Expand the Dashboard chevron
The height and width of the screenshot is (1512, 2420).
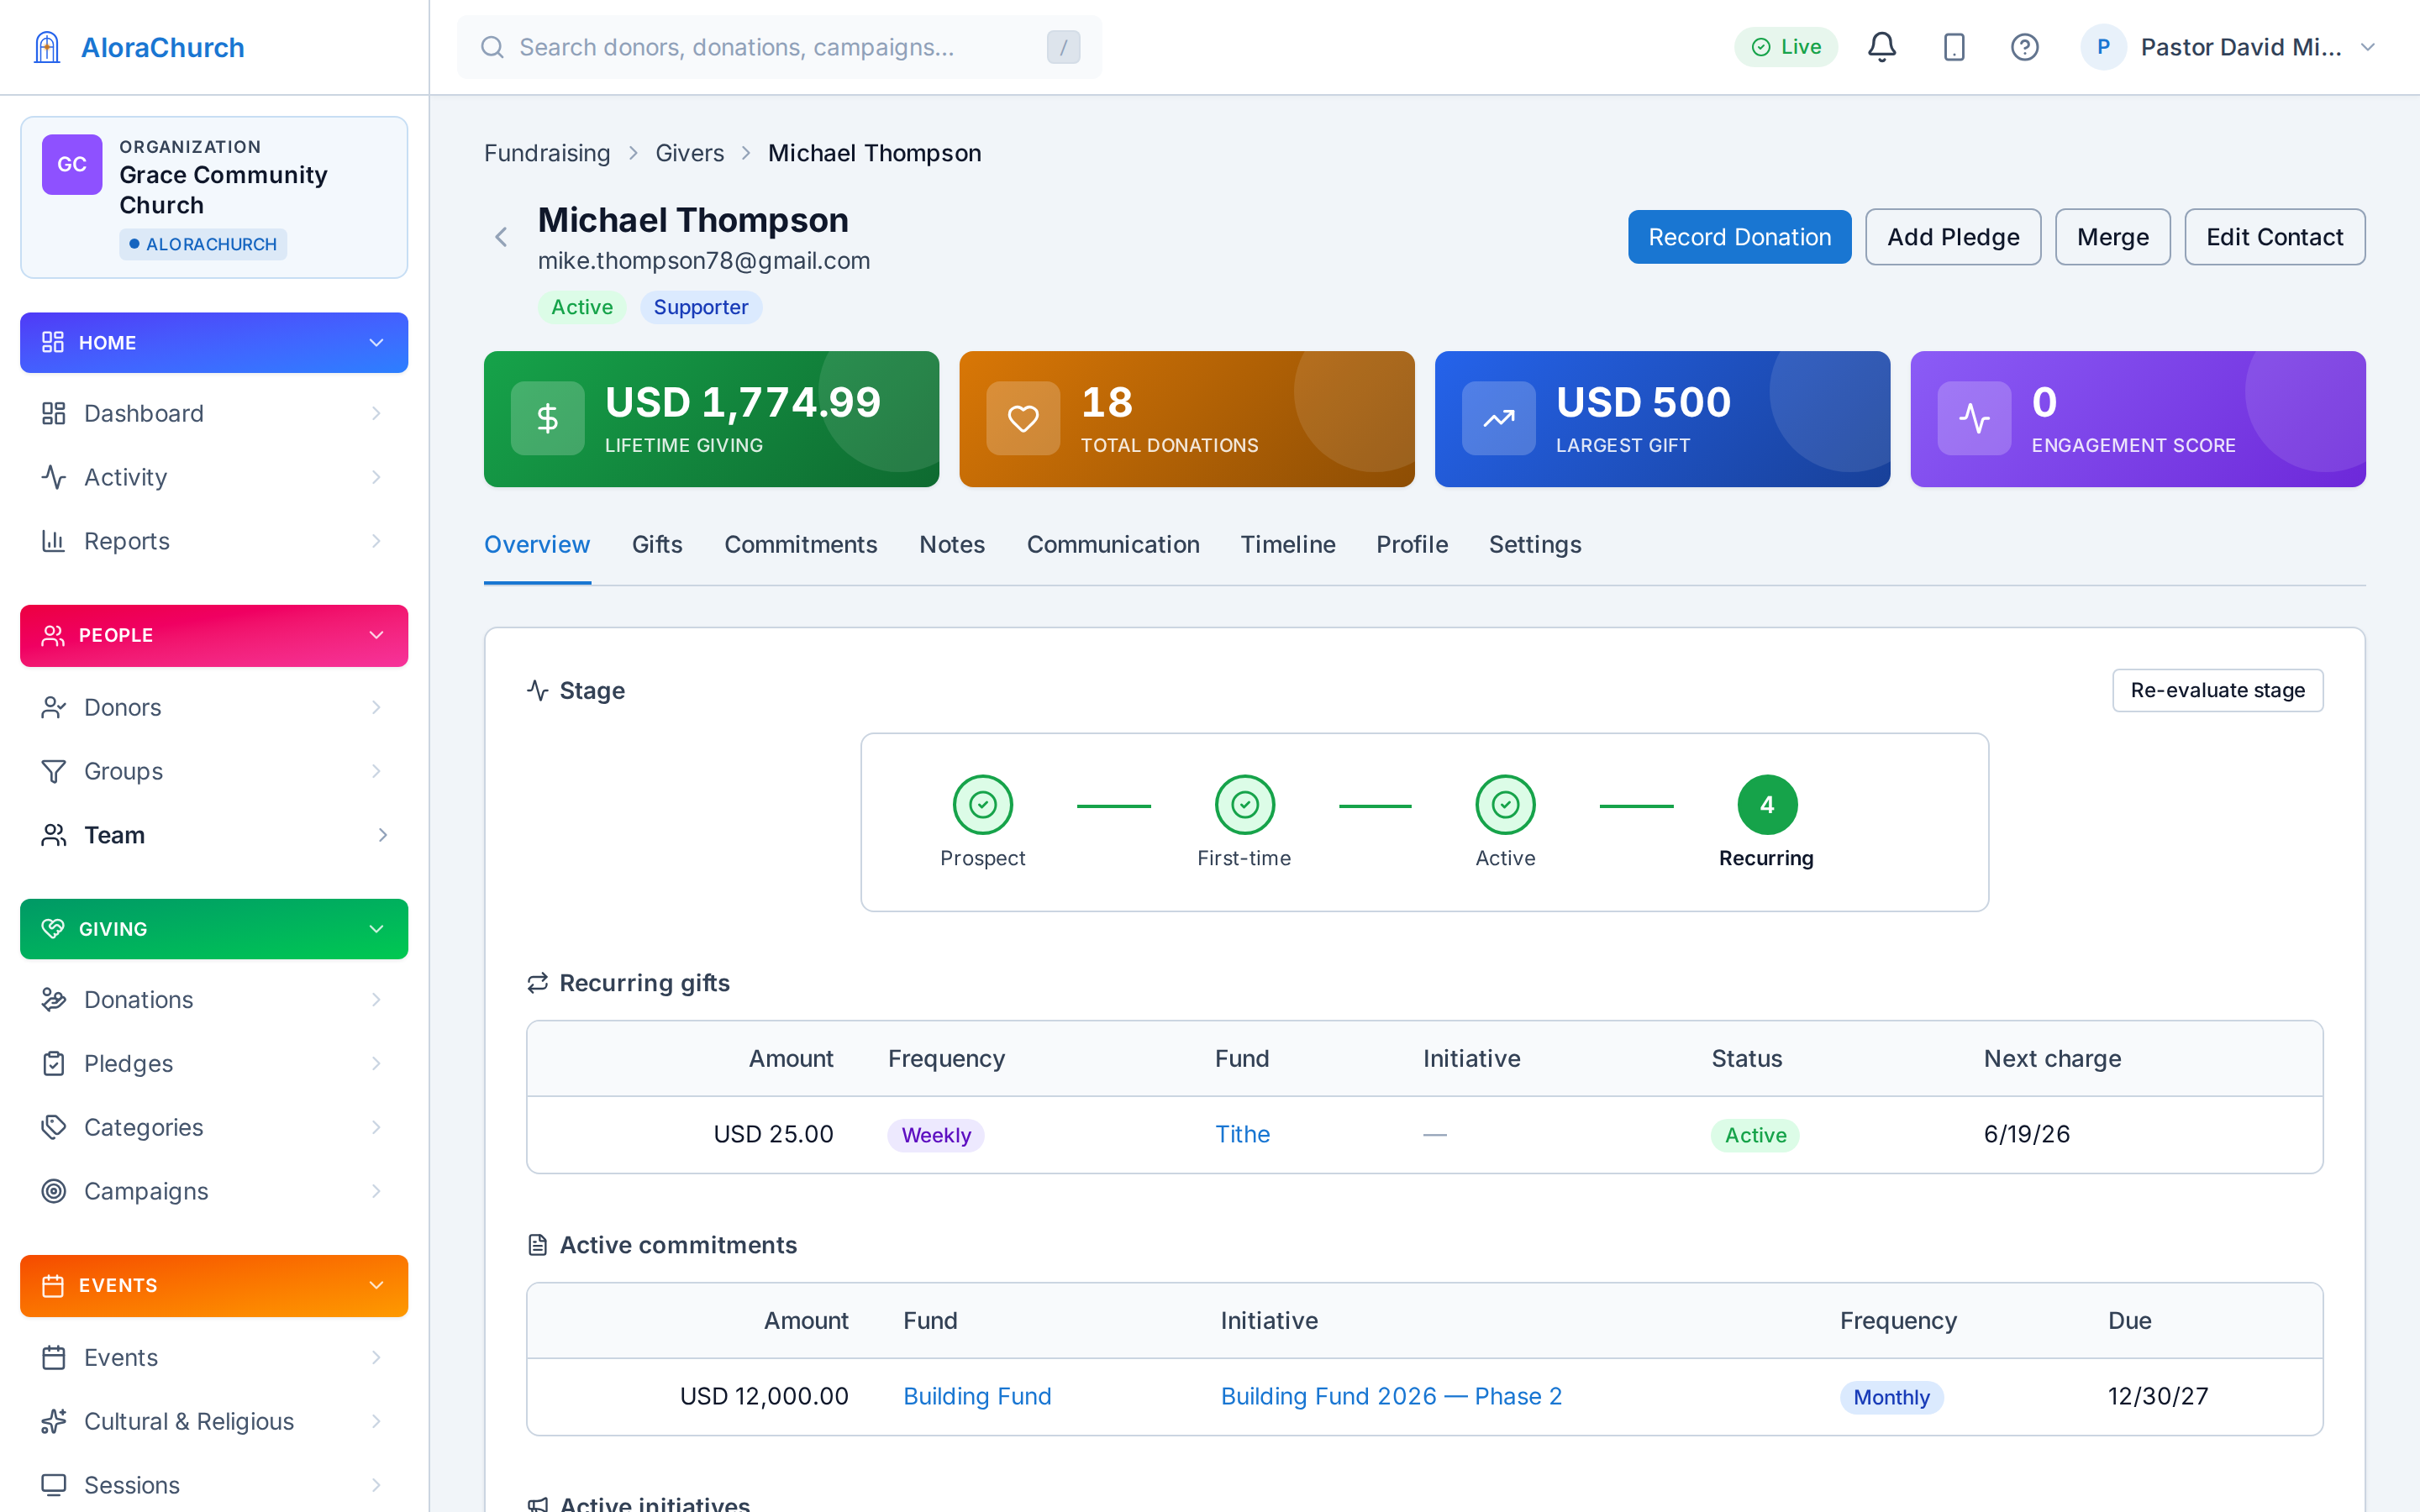click(377, 413)
